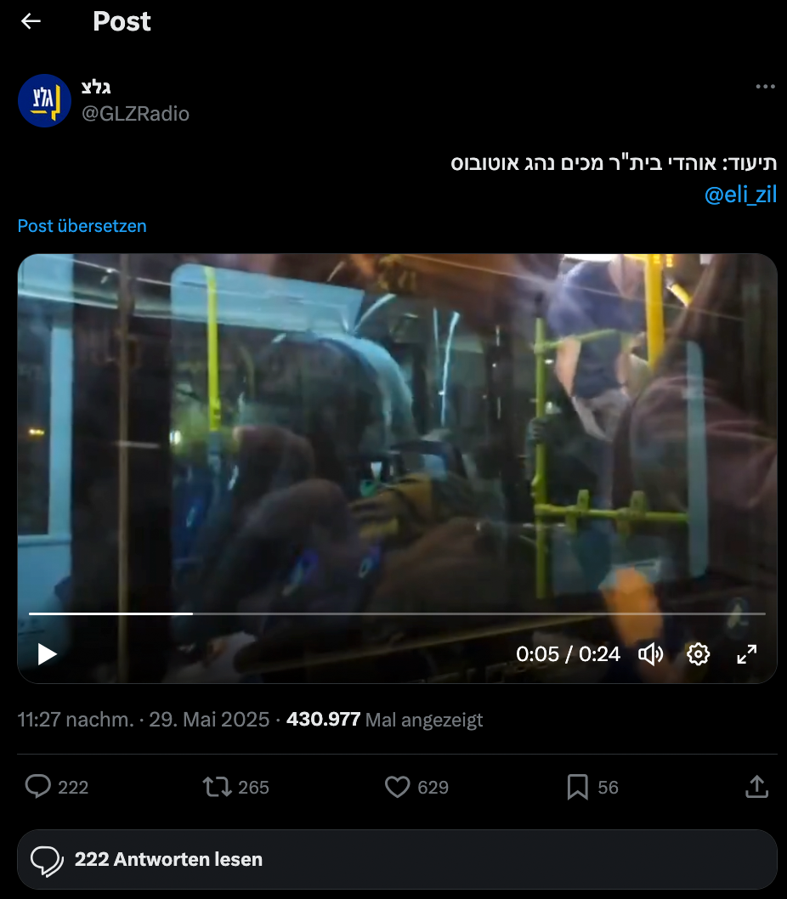
Task: Open the @eli_zil mention
Action: pyautogui.click(x=740, y=195)
